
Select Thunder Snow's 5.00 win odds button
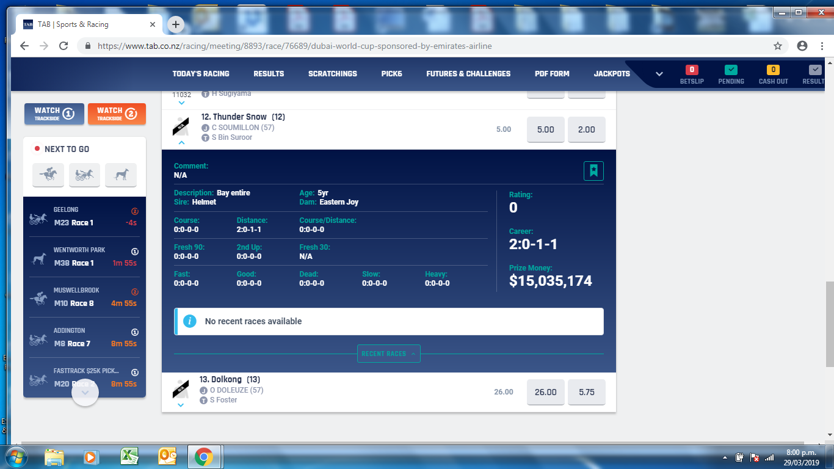(546, 129)
